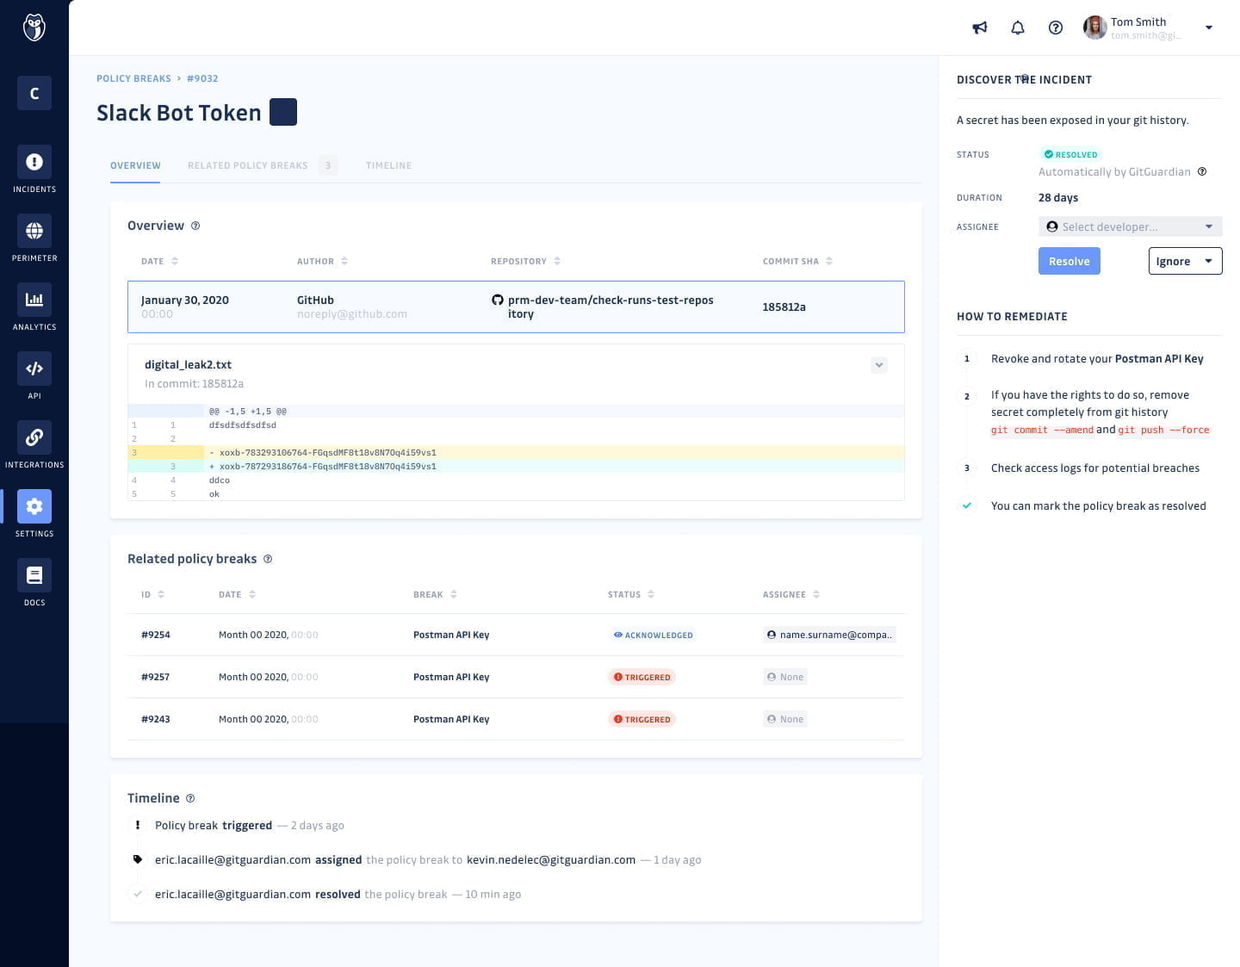1240x967 pixels.
Task: Open the Perimeter section
Action: (x=34, y=239)
